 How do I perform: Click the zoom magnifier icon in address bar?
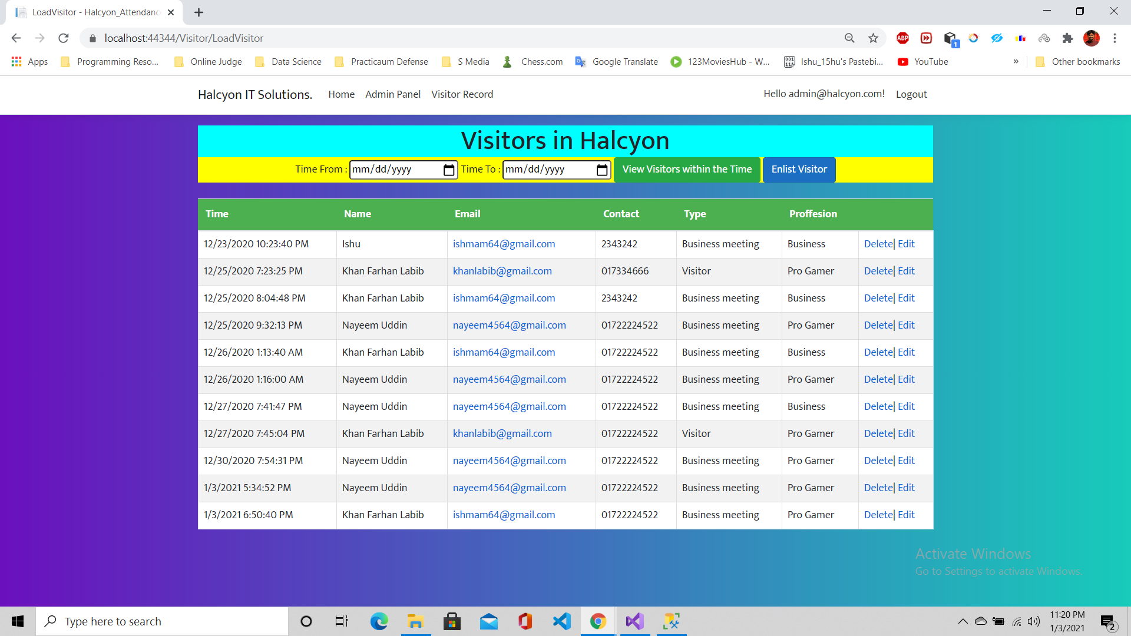click(x=849, y=38)
